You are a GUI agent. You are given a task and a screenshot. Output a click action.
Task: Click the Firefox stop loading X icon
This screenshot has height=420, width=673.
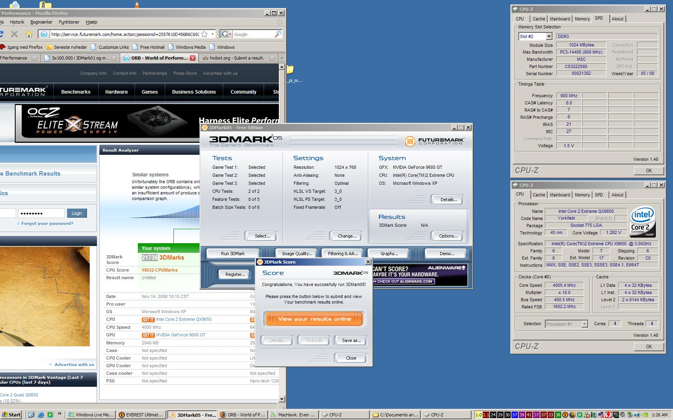coord(14,34)
